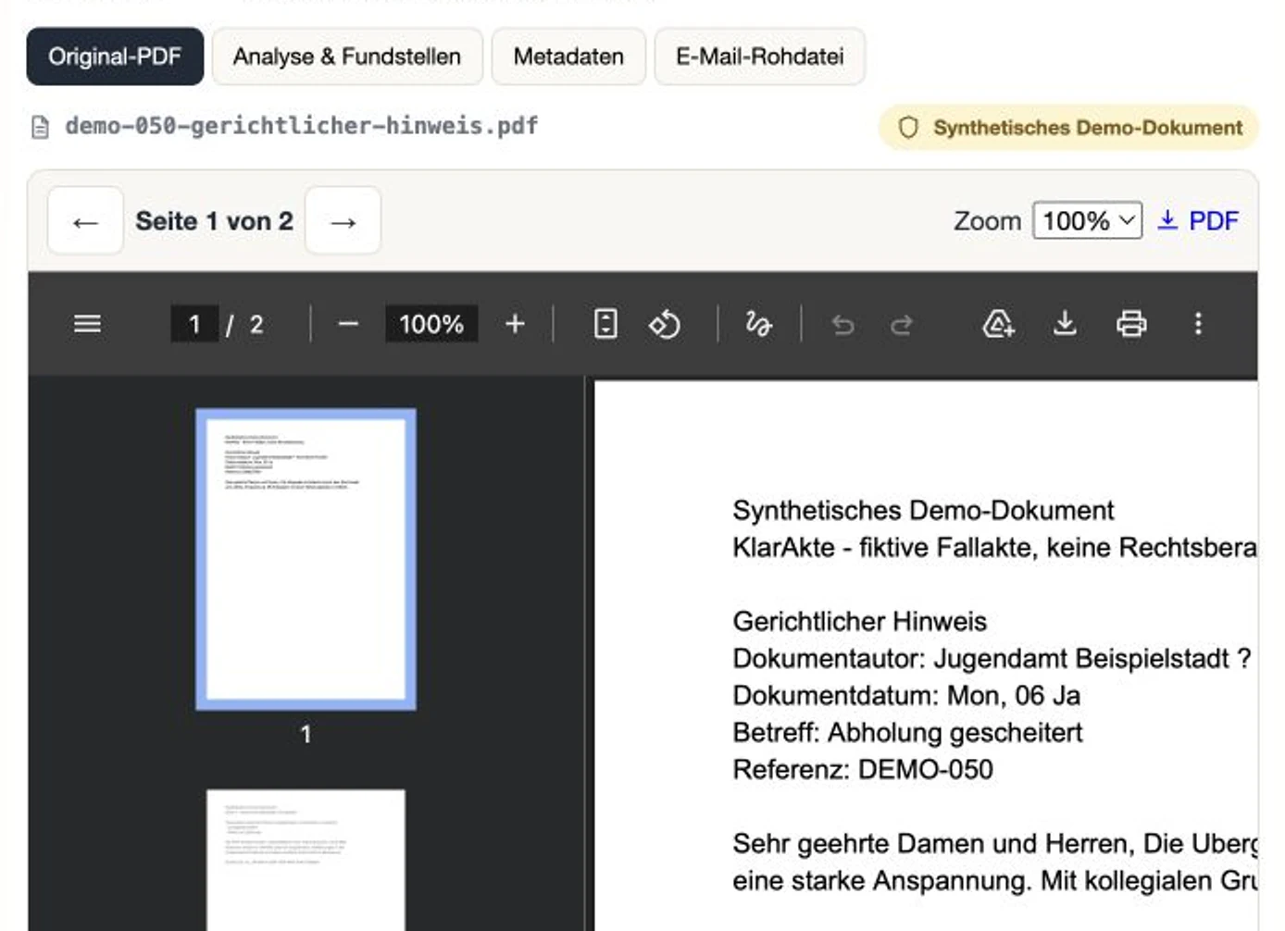Click the save to Drive icon
Viewport: 1285px width, 931px height.
[998, 324]
